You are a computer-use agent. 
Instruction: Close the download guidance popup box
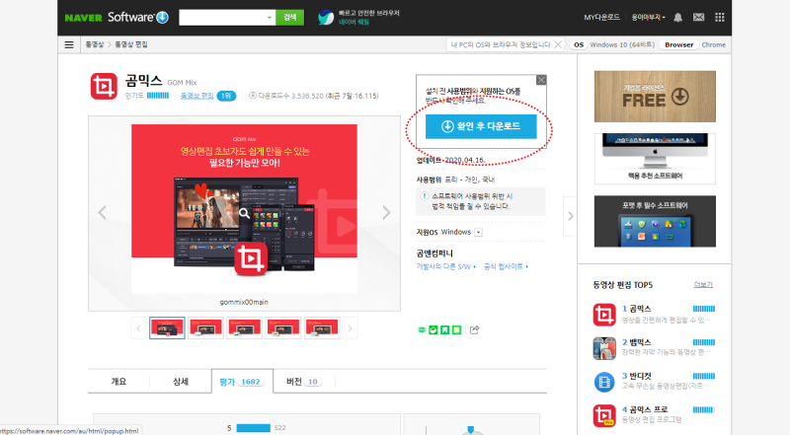[x=541, y=80]
